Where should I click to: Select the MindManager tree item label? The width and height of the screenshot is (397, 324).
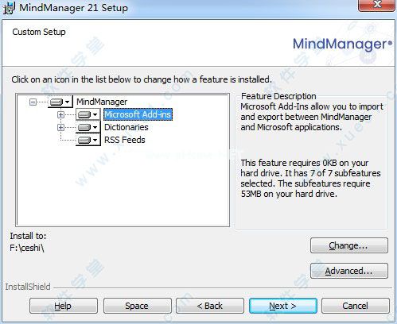pos(102,102)
